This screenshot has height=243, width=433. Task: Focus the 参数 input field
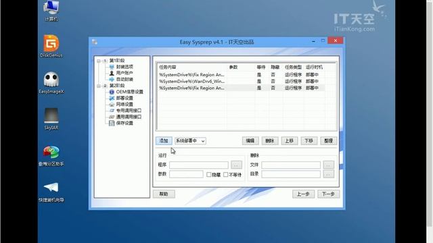pos(187,174)
